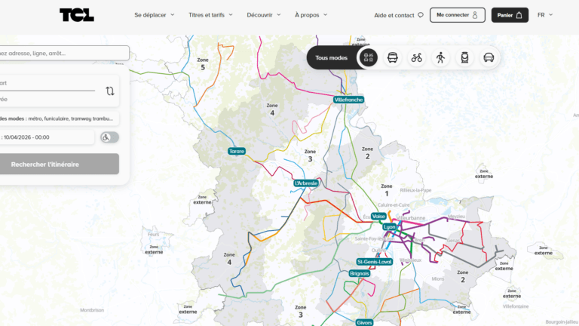Image resolution: width=579 pixels, height=326 pixels.
Task: Click the Me connecter button
Action: pos(457,15)
